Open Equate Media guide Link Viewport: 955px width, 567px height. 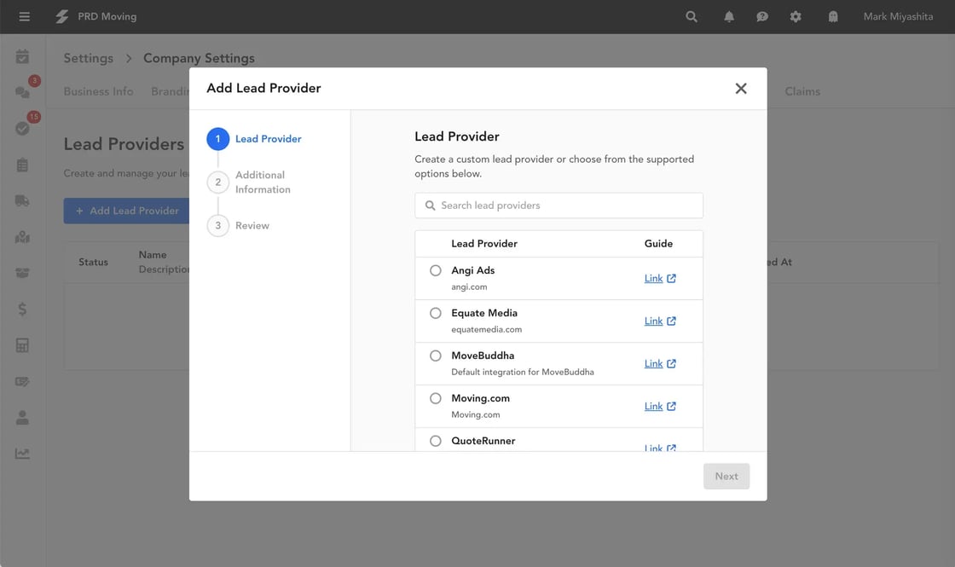(653, 321)
